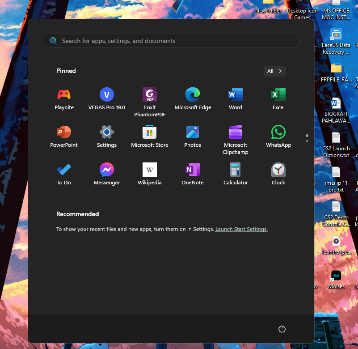The width and height of the screenshot is (358, 349).
Task: Go to next pinned page dot
Action: coord(307,141)
